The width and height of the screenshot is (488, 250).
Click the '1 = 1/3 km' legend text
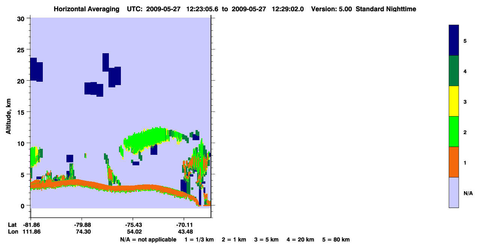click(x=199, y=240)
